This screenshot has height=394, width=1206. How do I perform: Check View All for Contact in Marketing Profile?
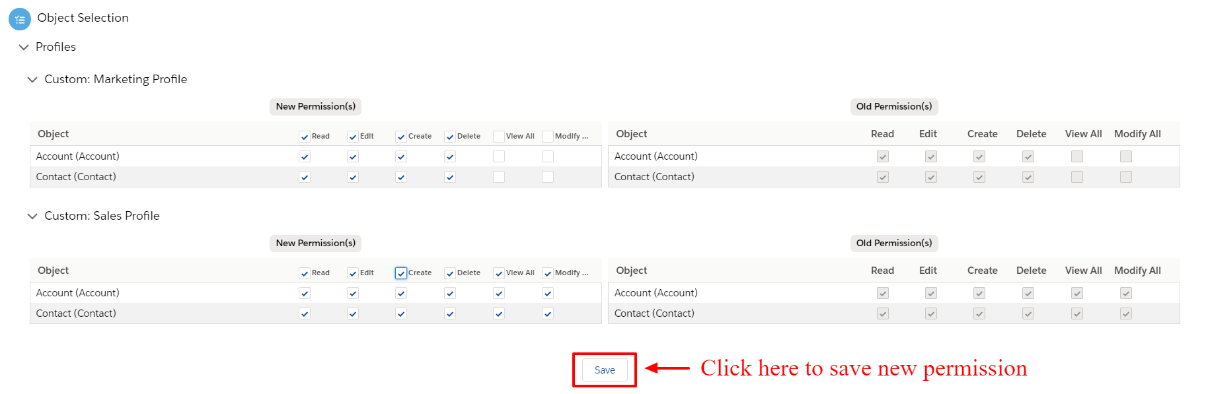(499, 177)
